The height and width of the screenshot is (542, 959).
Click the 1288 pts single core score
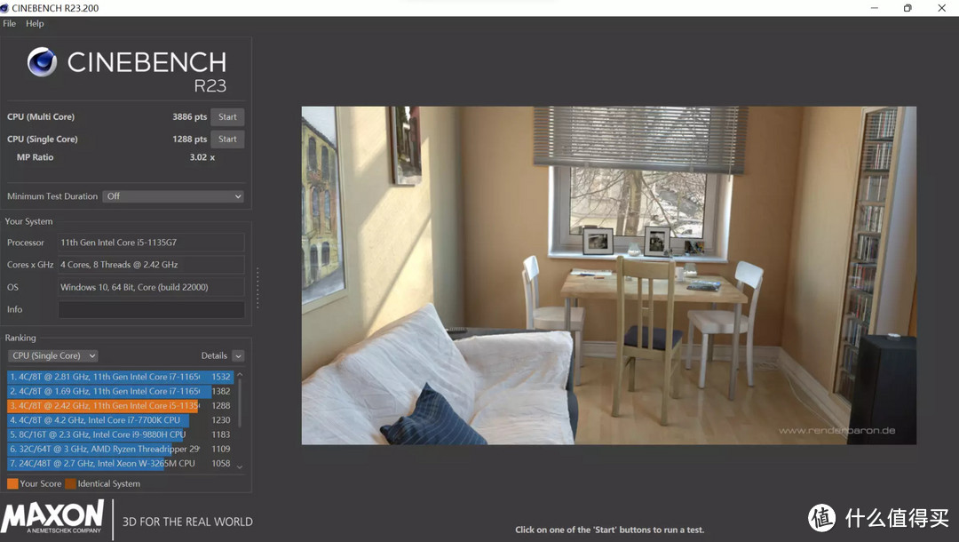(x=190, y=139)
